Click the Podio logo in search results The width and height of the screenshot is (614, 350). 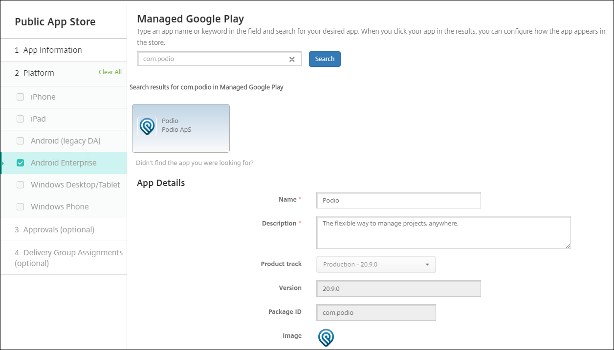click(147, 126)
